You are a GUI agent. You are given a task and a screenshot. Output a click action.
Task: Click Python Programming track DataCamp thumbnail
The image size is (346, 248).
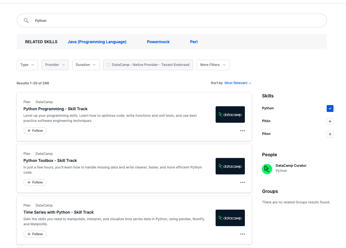click(230, 114)
